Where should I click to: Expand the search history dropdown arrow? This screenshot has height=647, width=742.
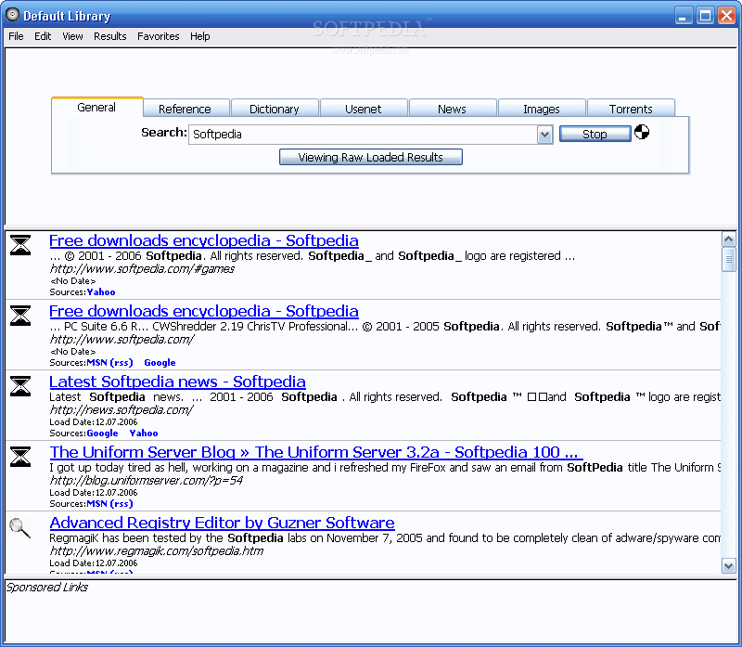coord(544,135)
